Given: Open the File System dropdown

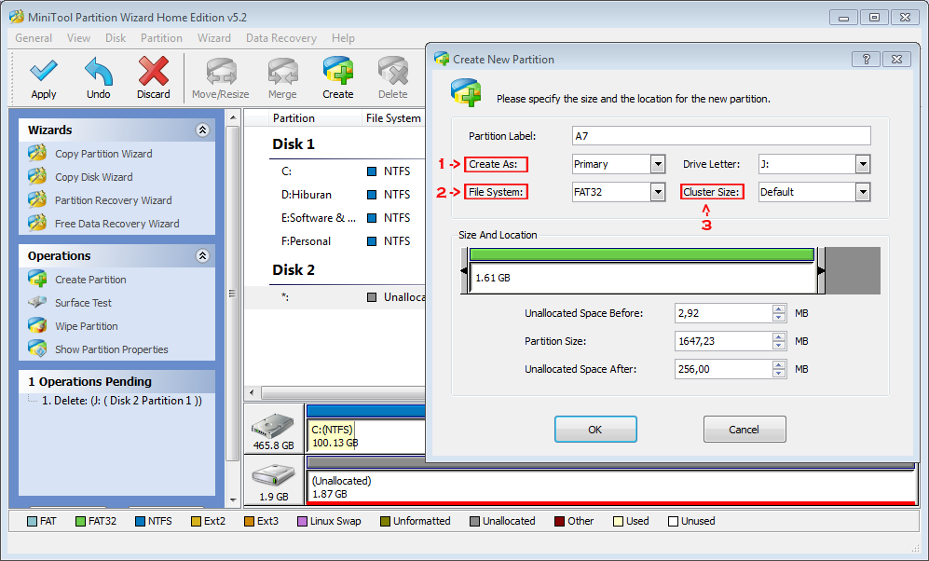Looking at the screenshot, I should tap(658, 192).
